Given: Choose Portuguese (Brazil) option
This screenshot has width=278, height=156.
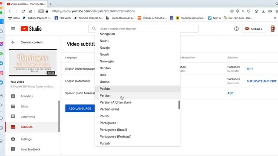Looking at the screenshot, I should pyautogui.click(x=137, y=130).
